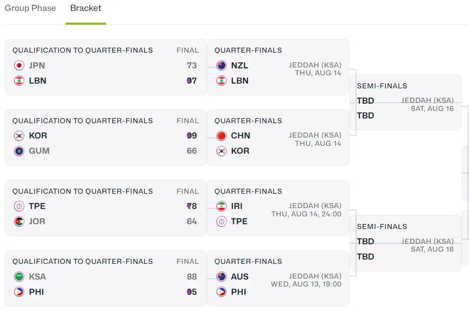
Task: Click Iran flag icon
Action: coord(221,206)
